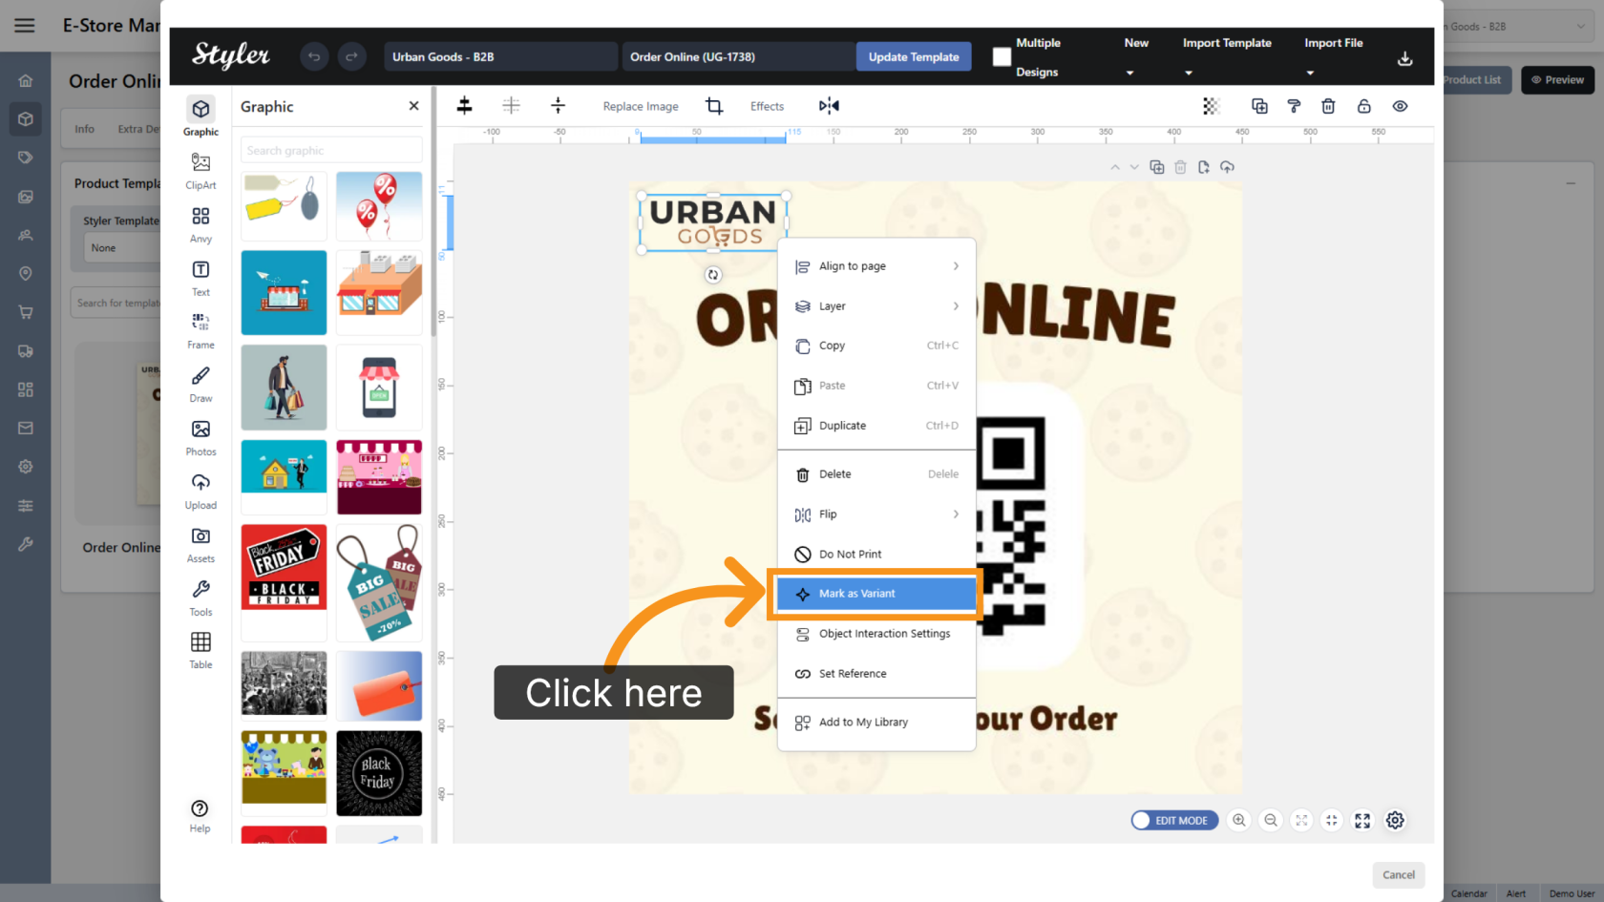The width and height of the screenshot is (1604, 902).
Task: Open Effects in the toolbar
Action: coord(767,106)
